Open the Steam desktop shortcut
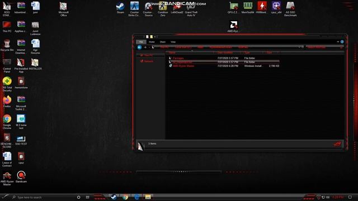Viewport: 358px width, 201px height. coord(120,8)
